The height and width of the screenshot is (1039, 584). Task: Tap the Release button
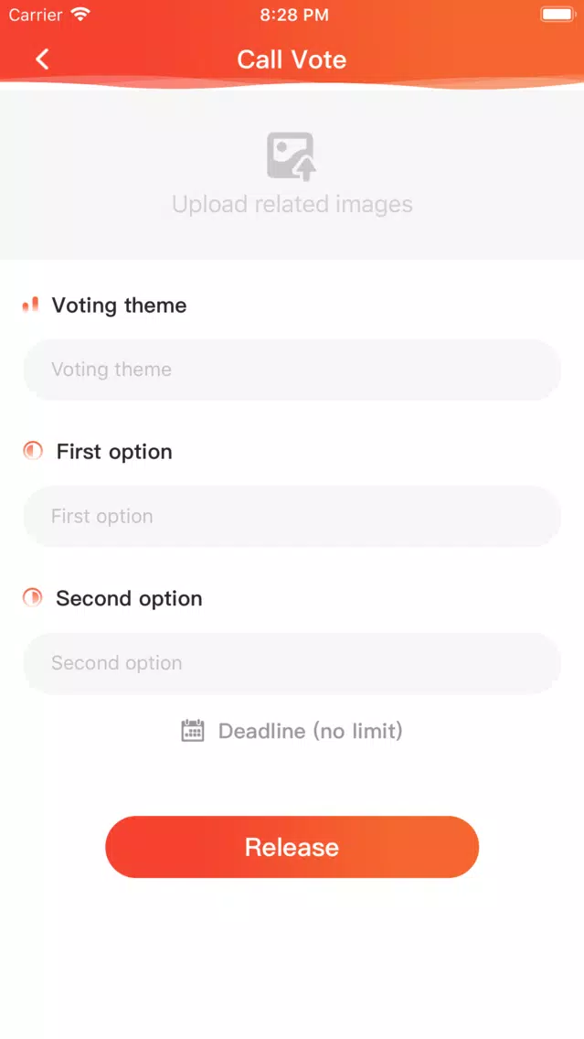coord(292,847)
